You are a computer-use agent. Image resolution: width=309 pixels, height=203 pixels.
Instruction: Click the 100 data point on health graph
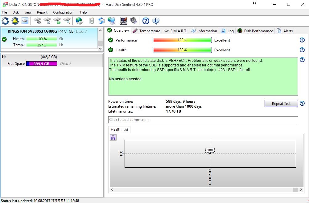click(x=210, y=153)
